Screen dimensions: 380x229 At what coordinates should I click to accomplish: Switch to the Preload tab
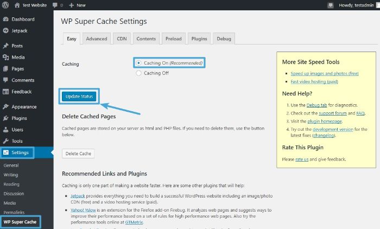click(x=174, y=39)
